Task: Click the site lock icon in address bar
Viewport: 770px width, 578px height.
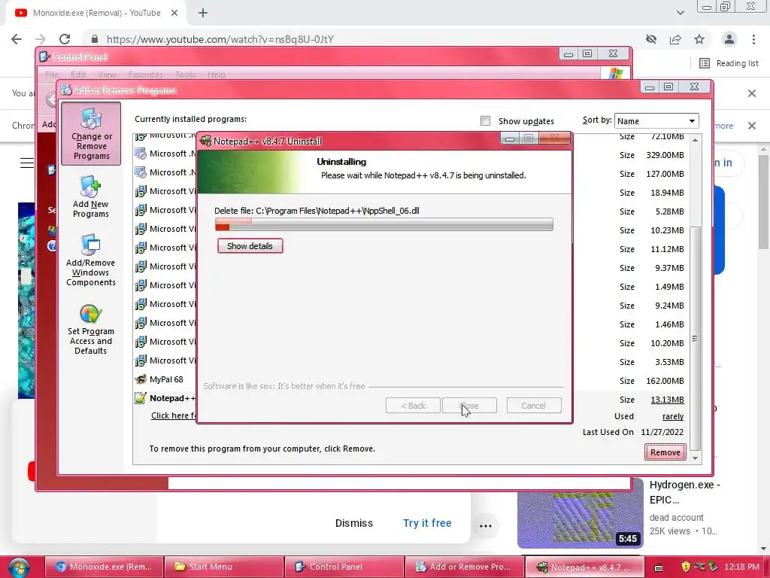Action: click(x=95, y=39)
